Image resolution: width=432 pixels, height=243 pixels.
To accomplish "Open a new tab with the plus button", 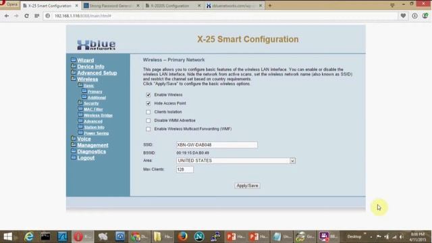I will [270, 5].
